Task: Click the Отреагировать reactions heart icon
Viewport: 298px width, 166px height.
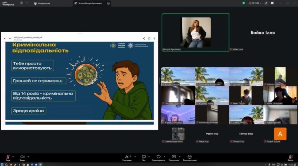Action: coord(158,157)
